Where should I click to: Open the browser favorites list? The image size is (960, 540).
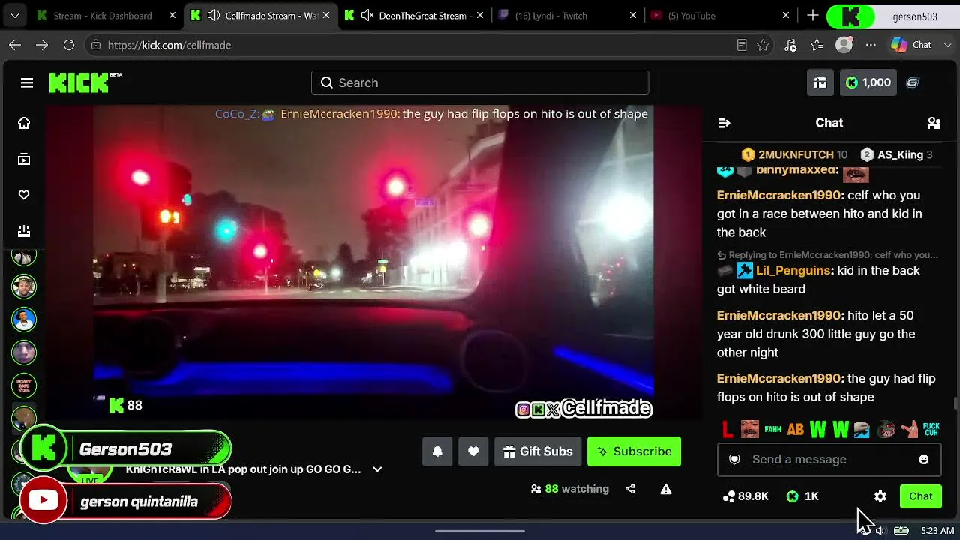817,45
